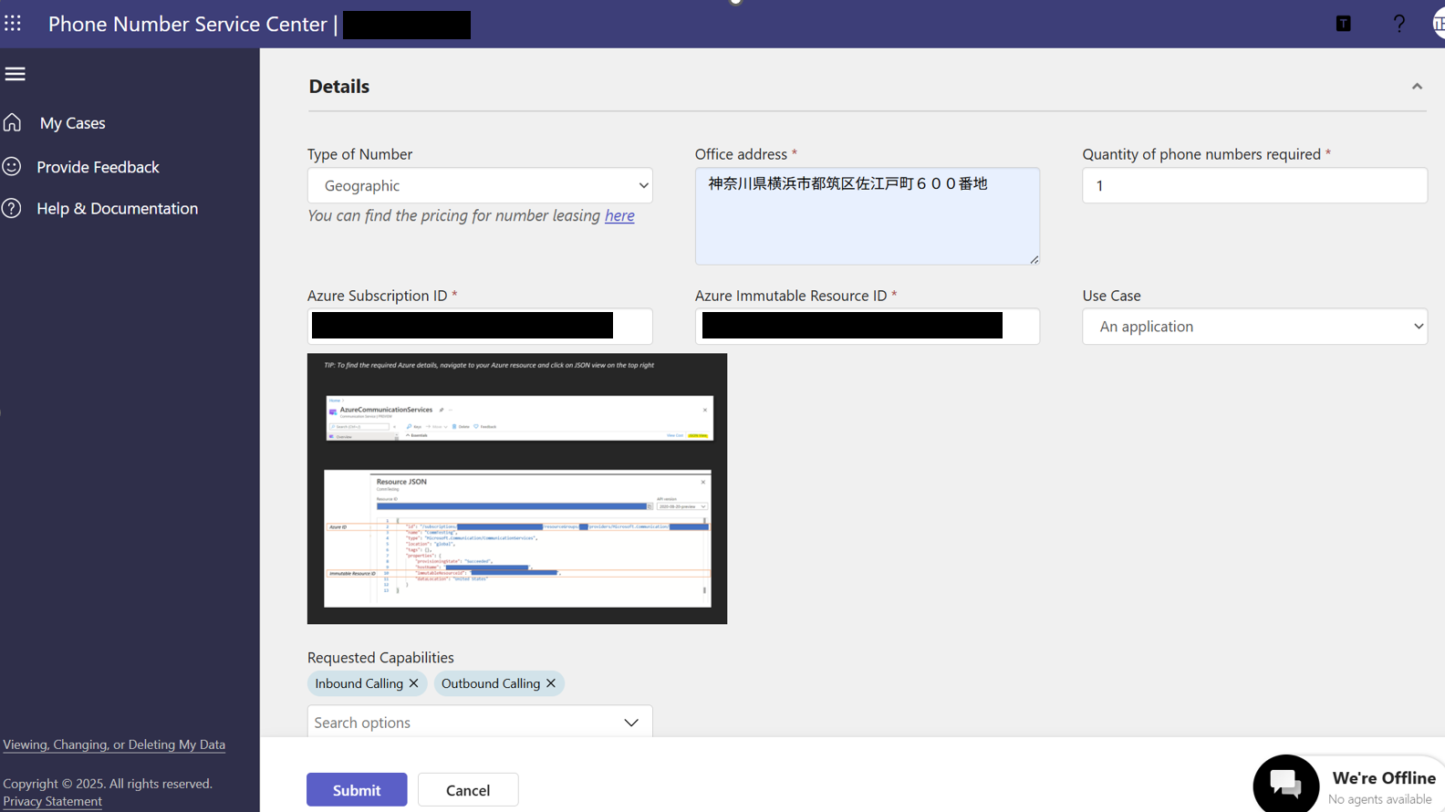Image resolution: width=1445 pixels, height=812 pixels.
Task: Click the Azure Subscription ID field
Action: pos(480,327)
